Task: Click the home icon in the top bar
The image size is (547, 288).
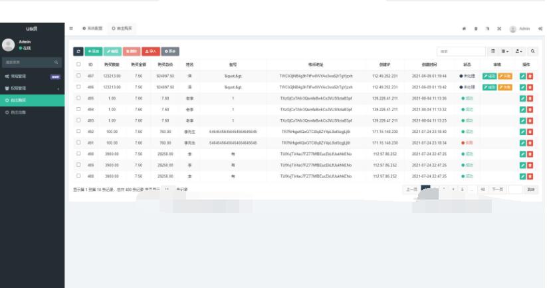Action: point(465,29)
